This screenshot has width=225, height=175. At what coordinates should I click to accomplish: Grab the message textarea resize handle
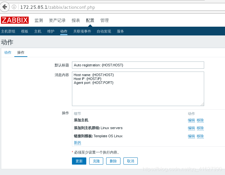(x=202, y=104)
